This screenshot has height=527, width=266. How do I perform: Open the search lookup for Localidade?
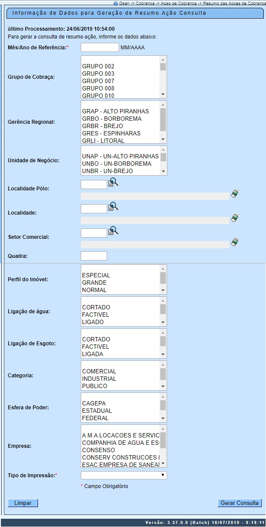coord(113,207)
